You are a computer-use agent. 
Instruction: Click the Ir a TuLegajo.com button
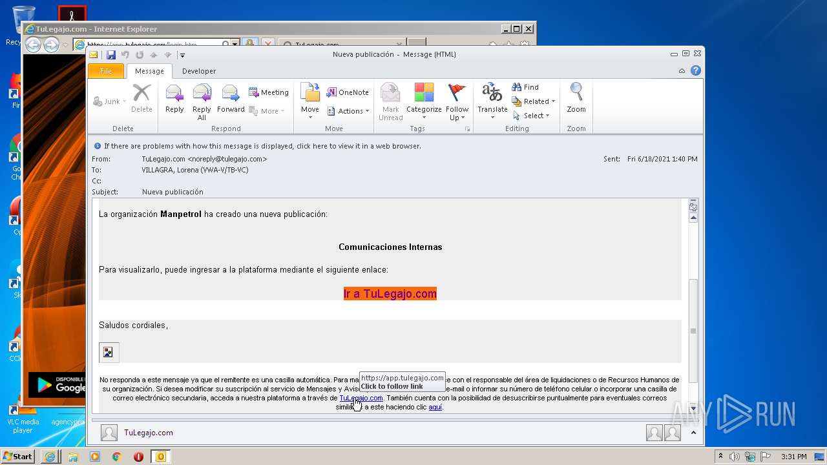pos(390,294)
